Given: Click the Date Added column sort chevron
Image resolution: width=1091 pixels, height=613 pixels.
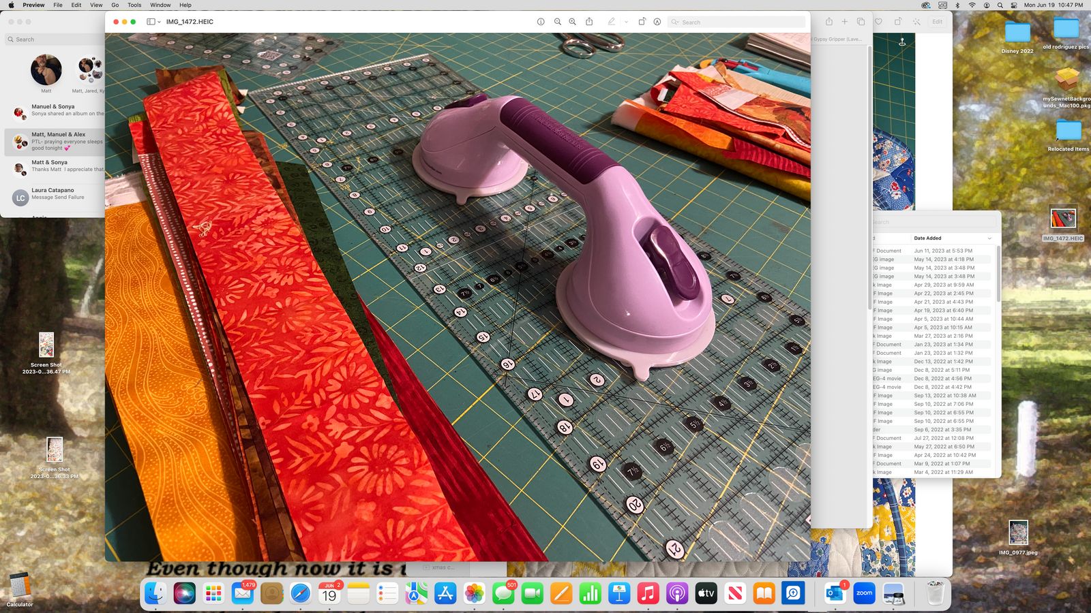Looking at the screenshot, I should point(989,238).
